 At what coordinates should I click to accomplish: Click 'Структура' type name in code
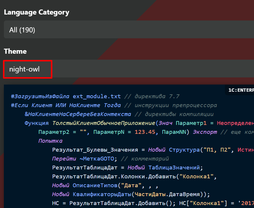[184, 150]
